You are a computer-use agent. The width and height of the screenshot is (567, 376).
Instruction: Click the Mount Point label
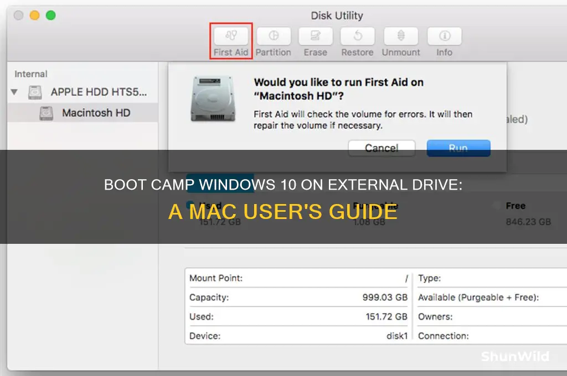click(x=216, y=278)
